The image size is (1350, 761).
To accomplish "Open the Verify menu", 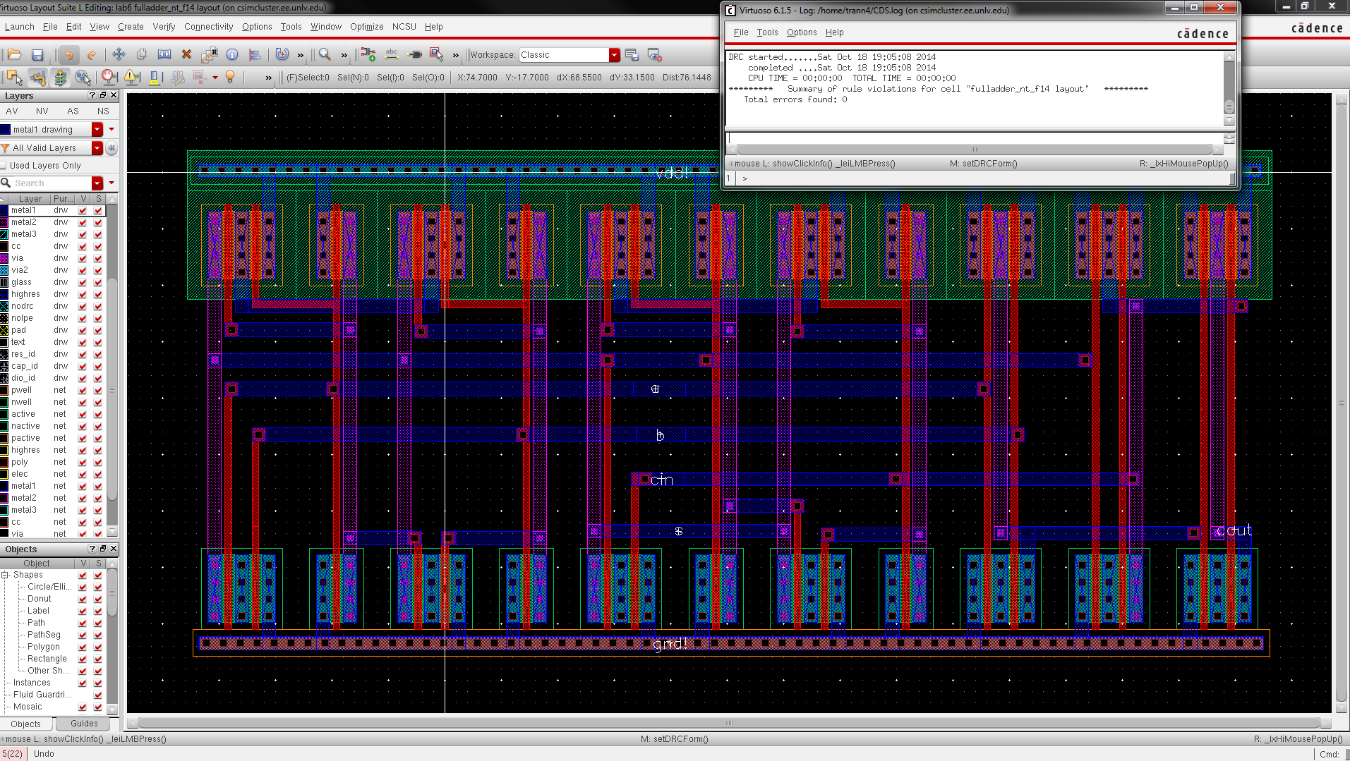I will [x=164, y=27].
